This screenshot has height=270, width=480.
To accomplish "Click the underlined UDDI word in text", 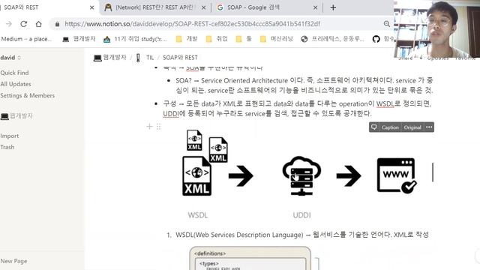I will pos(171,113).
